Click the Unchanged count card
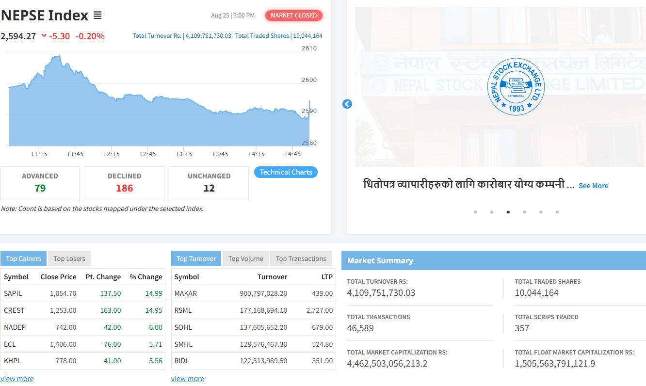The image size is (646, 386). [209, 183]
